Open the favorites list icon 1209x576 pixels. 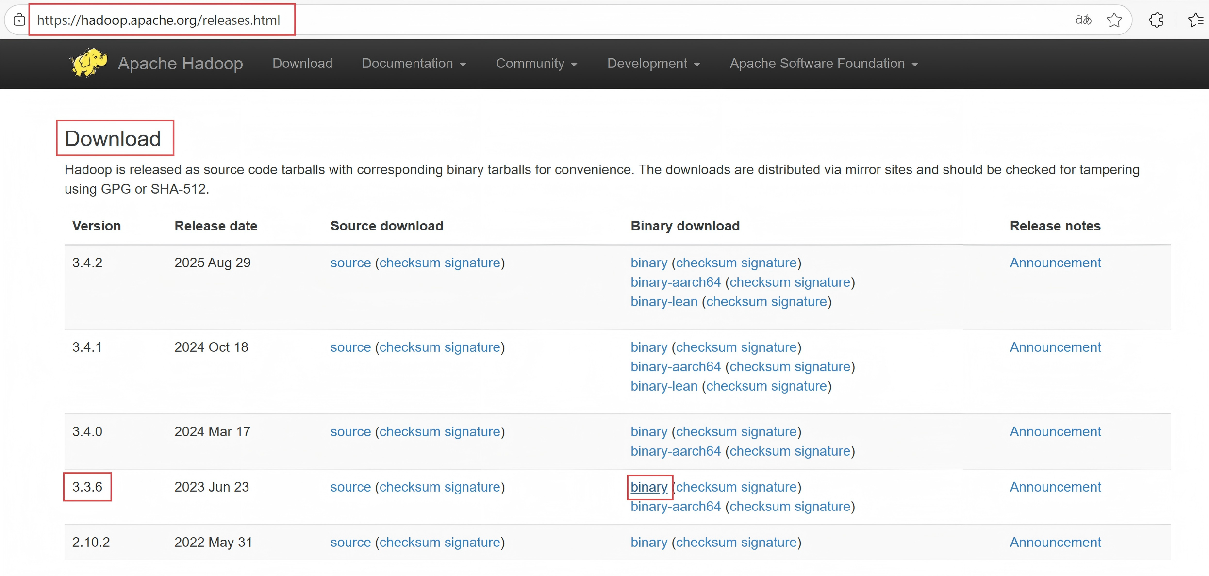tap(1196, 20)
